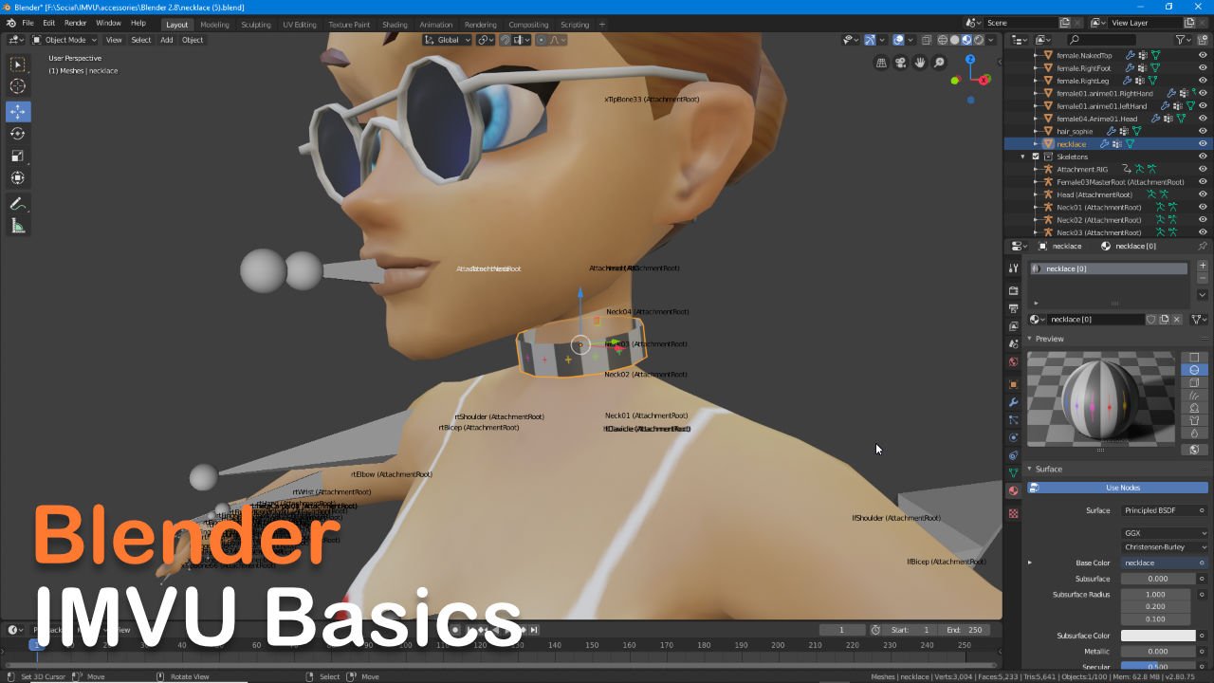Toggle viewport overlays display

(899, 40)
